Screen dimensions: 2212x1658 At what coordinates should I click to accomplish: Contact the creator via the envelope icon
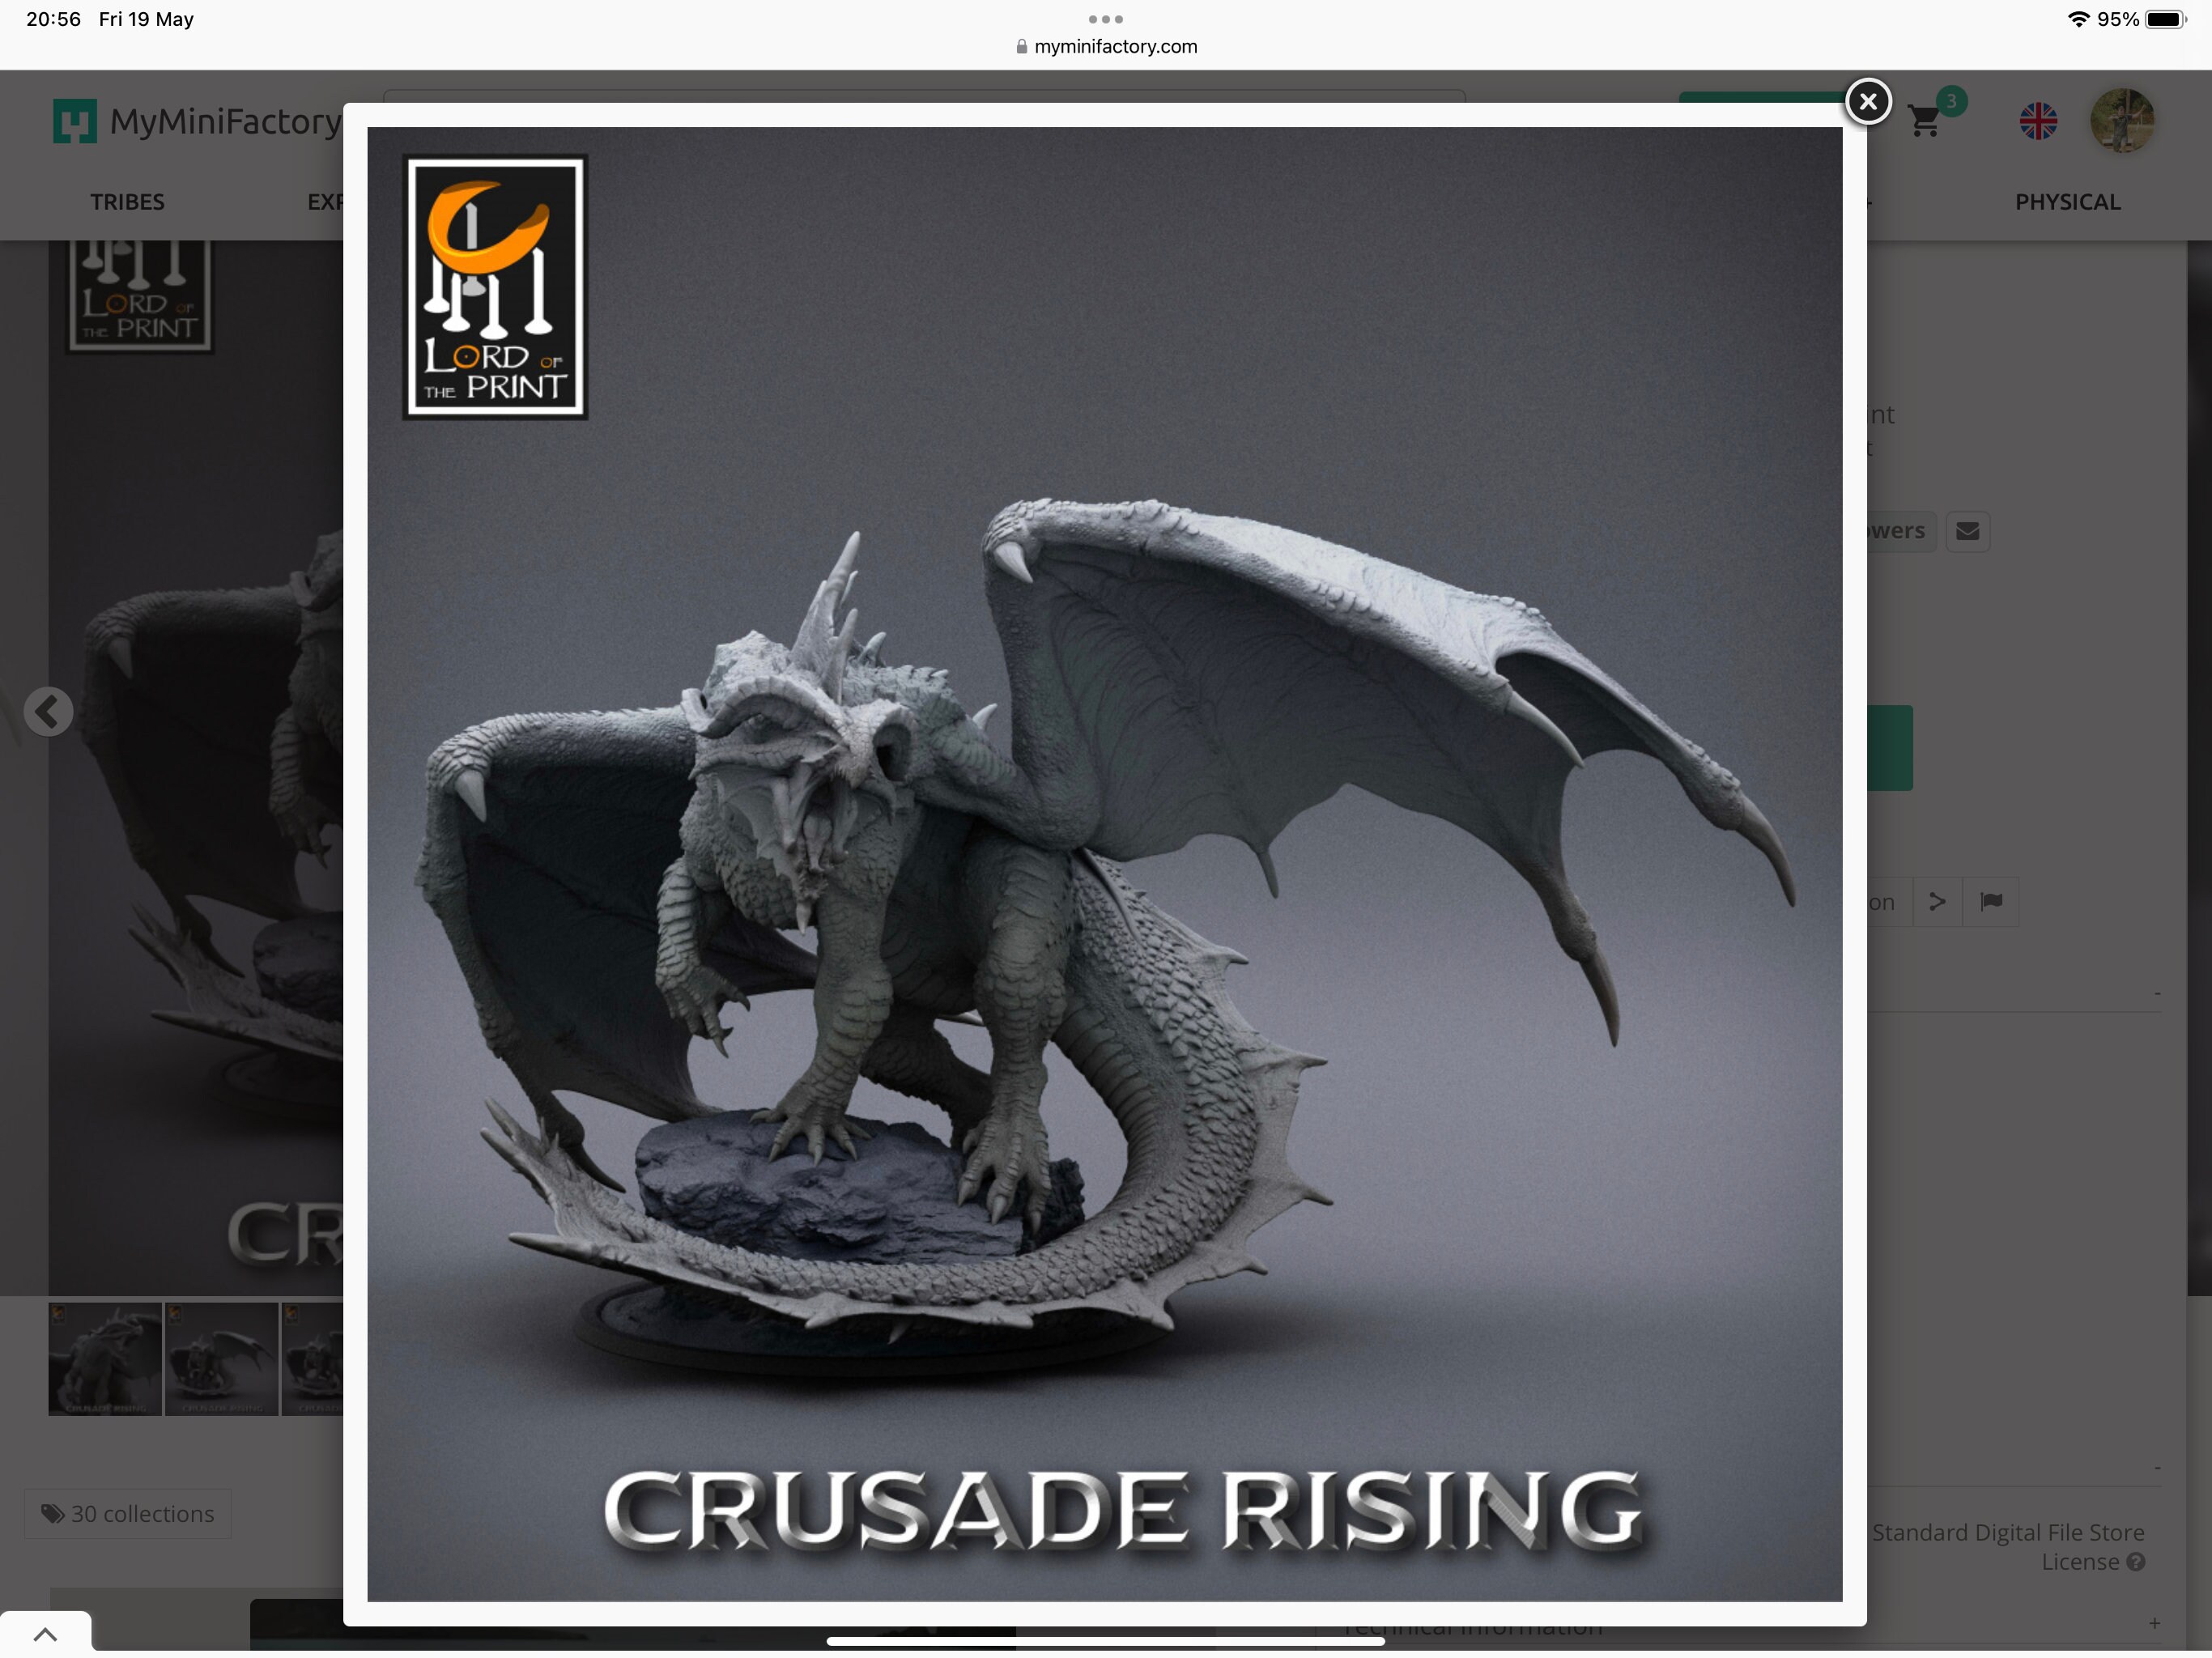point(1968,531)
